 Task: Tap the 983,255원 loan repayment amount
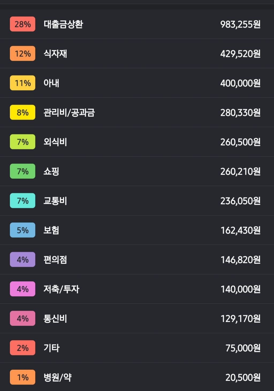tap(240, 24)
